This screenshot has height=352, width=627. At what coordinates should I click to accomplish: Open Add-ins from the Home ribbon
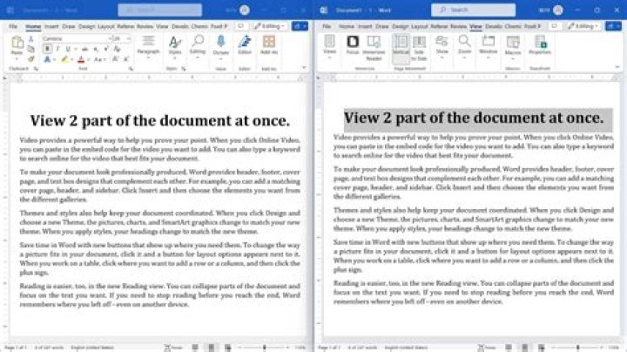pos(269,44)
